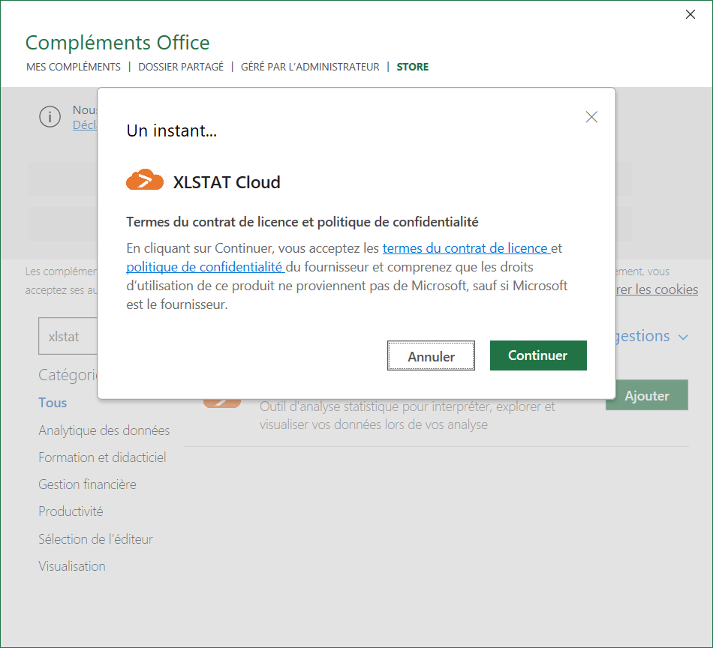Select the STORE tab
The height and width of the screenshot is (648, 713).
pos(413,67)
